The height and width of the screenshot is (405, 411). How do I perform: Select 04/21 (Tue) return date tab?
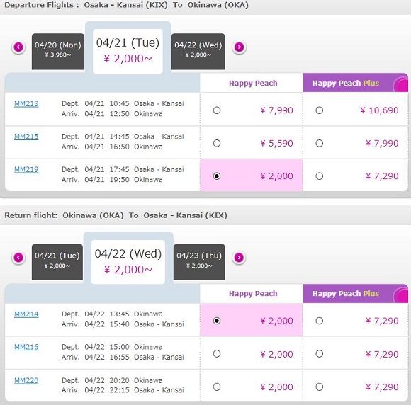(57, 262)
